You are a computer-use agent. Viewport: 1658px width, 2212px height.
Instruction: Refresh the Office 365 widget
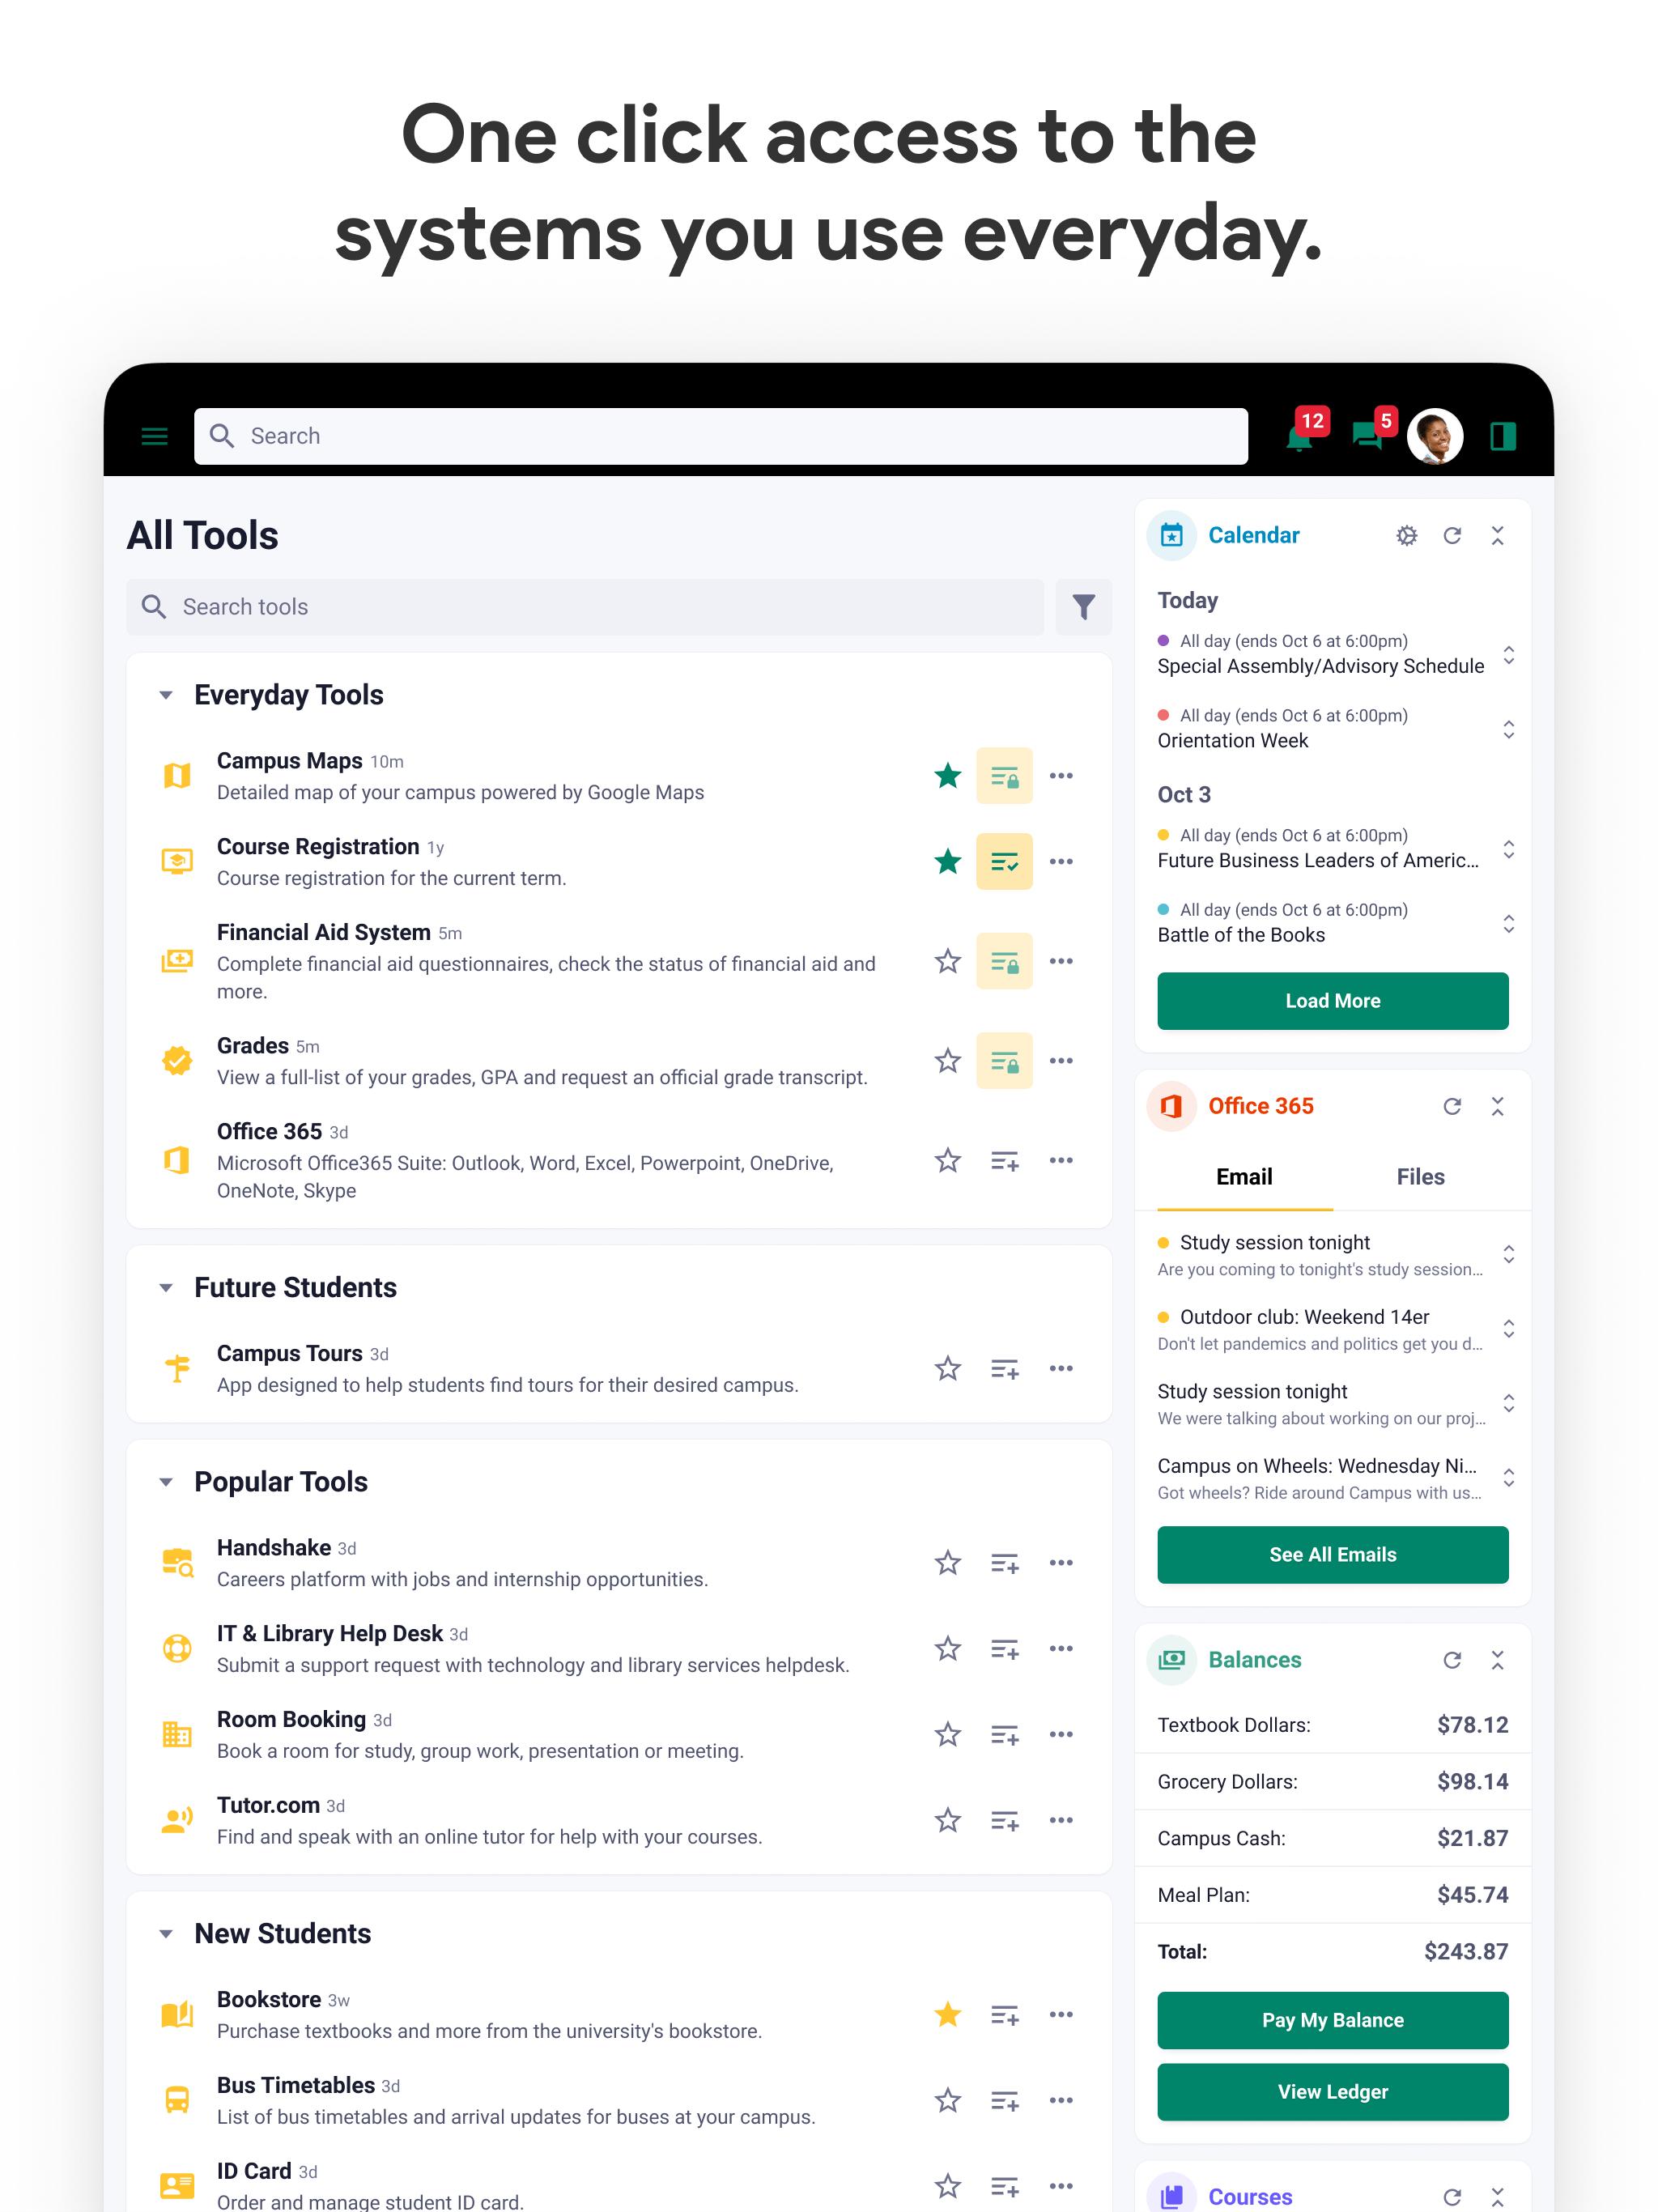[x=1452, y=1106]
